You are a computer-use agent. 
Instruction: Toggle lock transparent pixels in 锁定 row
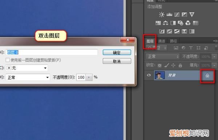point(160,65)
